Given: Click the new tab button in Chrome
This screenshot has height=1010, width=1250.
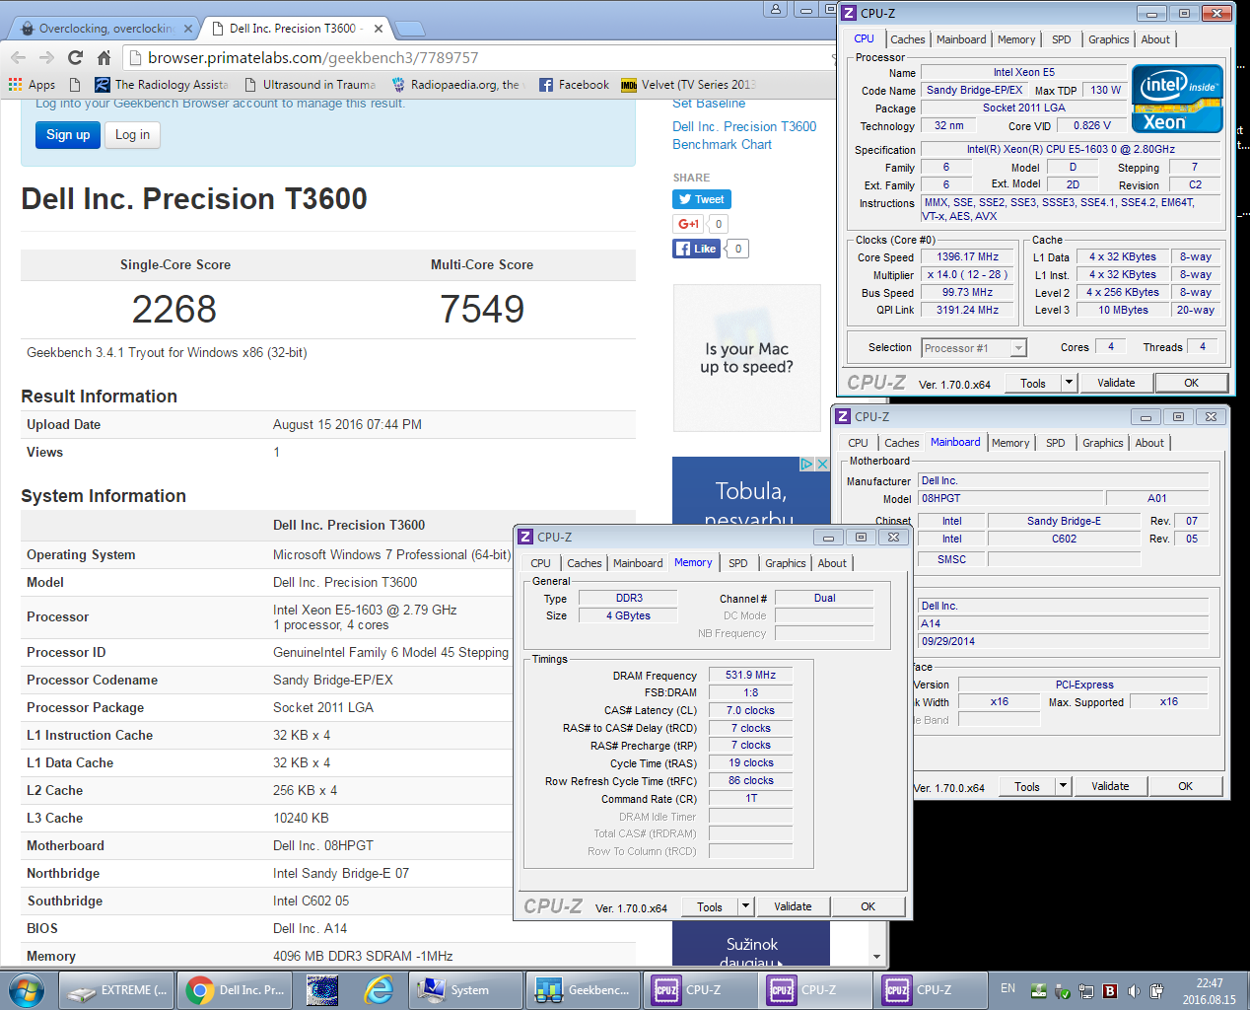Looking at the screenshot, I should pos(407,29).
